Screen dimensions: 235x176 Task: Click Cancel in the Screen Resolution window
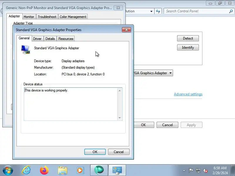[167, 125]
